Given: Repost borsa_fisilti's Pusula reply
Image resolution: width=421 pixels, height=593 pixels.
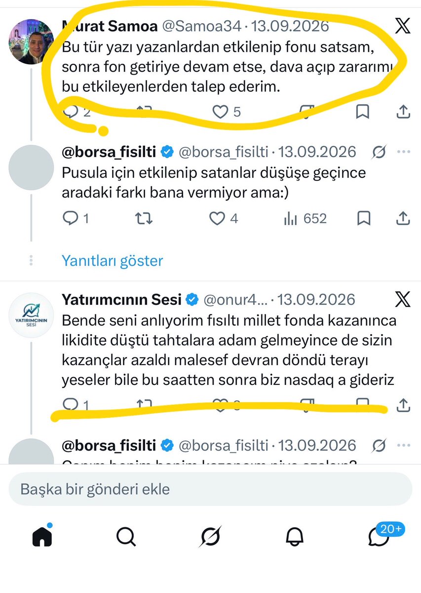Looking at the screenshot, I should pyautogui.click(x=144, y=218).
